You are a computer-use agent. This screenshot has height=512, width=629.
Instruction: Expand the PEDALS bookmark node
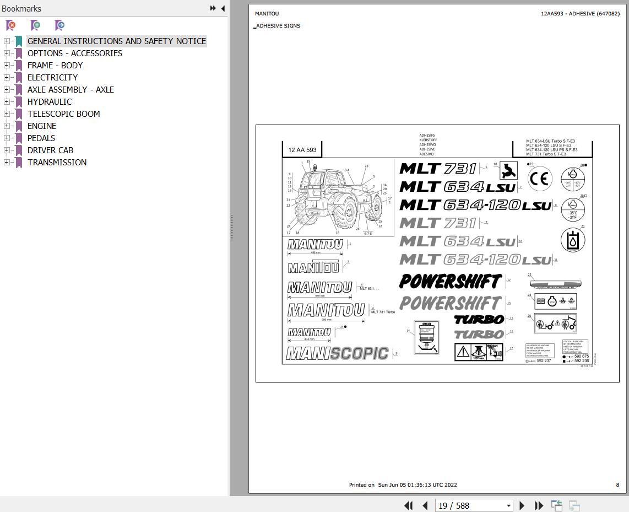pos(7,138)
